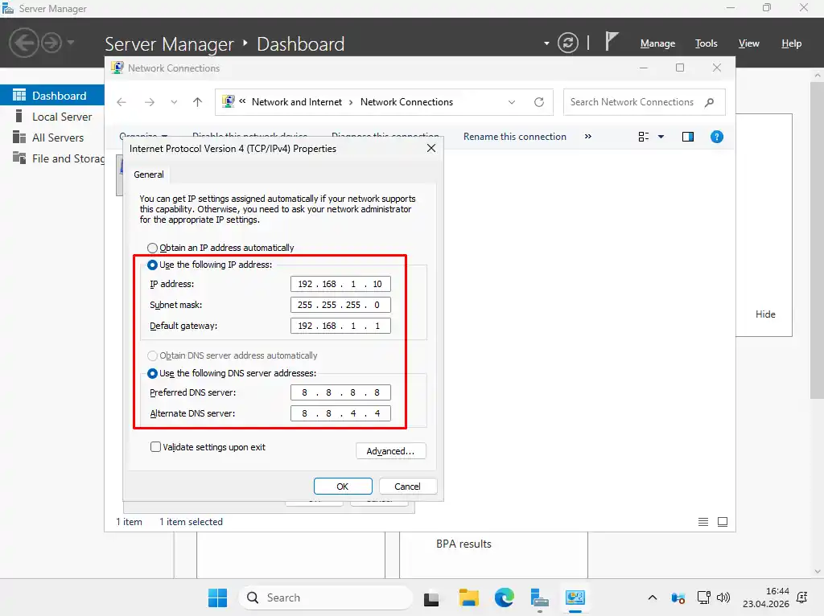Click Rename this connection
The width and height of the screenshot is (824, 616).
514,137
